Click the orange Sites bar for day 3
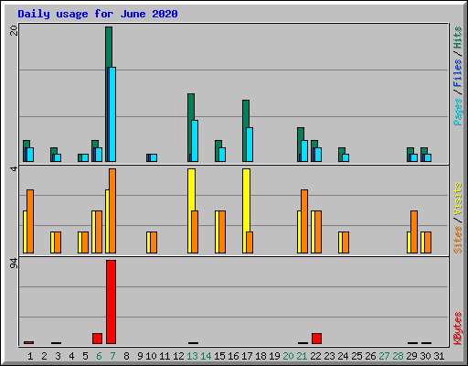The width and height of the screenshot is (468, 366). [x=58, y=242]
